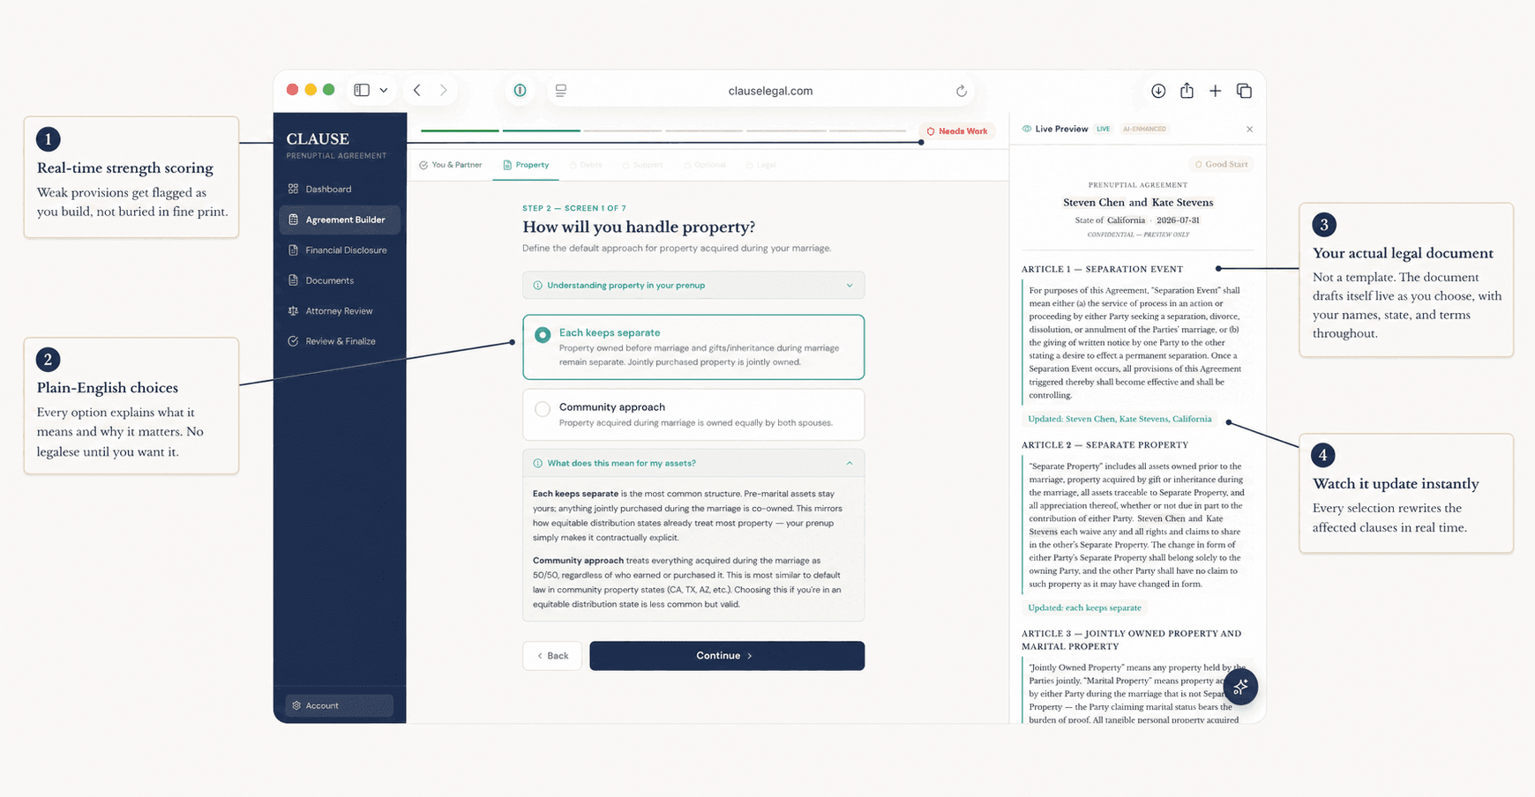Click the Back button
1535x797 pixels.
coord(552,656)
